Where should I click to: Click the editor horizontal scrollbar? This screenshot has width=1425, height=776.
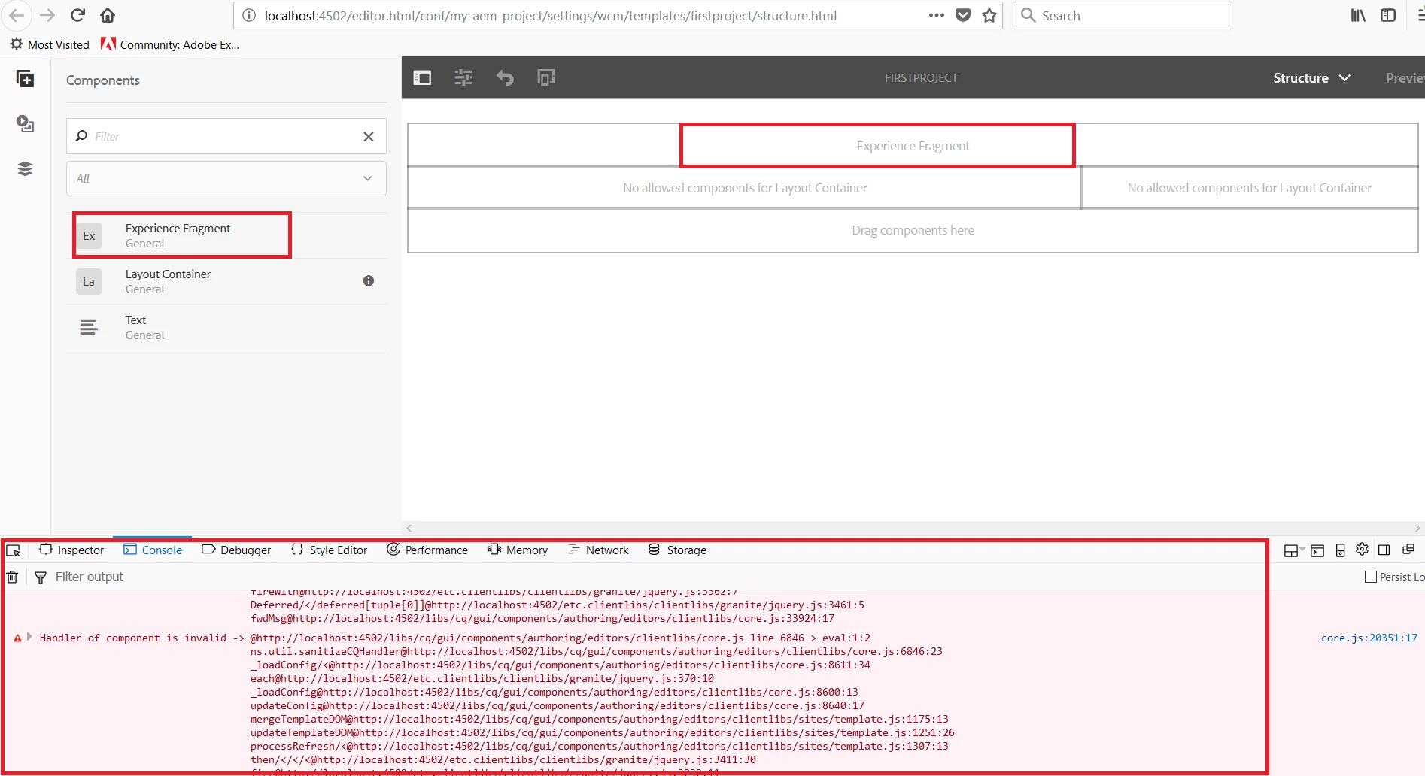tap(913, 528)
